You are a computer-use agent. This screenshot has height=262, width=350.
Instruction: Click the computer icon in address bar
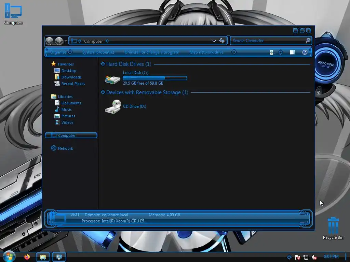click(x=74, y=41)
